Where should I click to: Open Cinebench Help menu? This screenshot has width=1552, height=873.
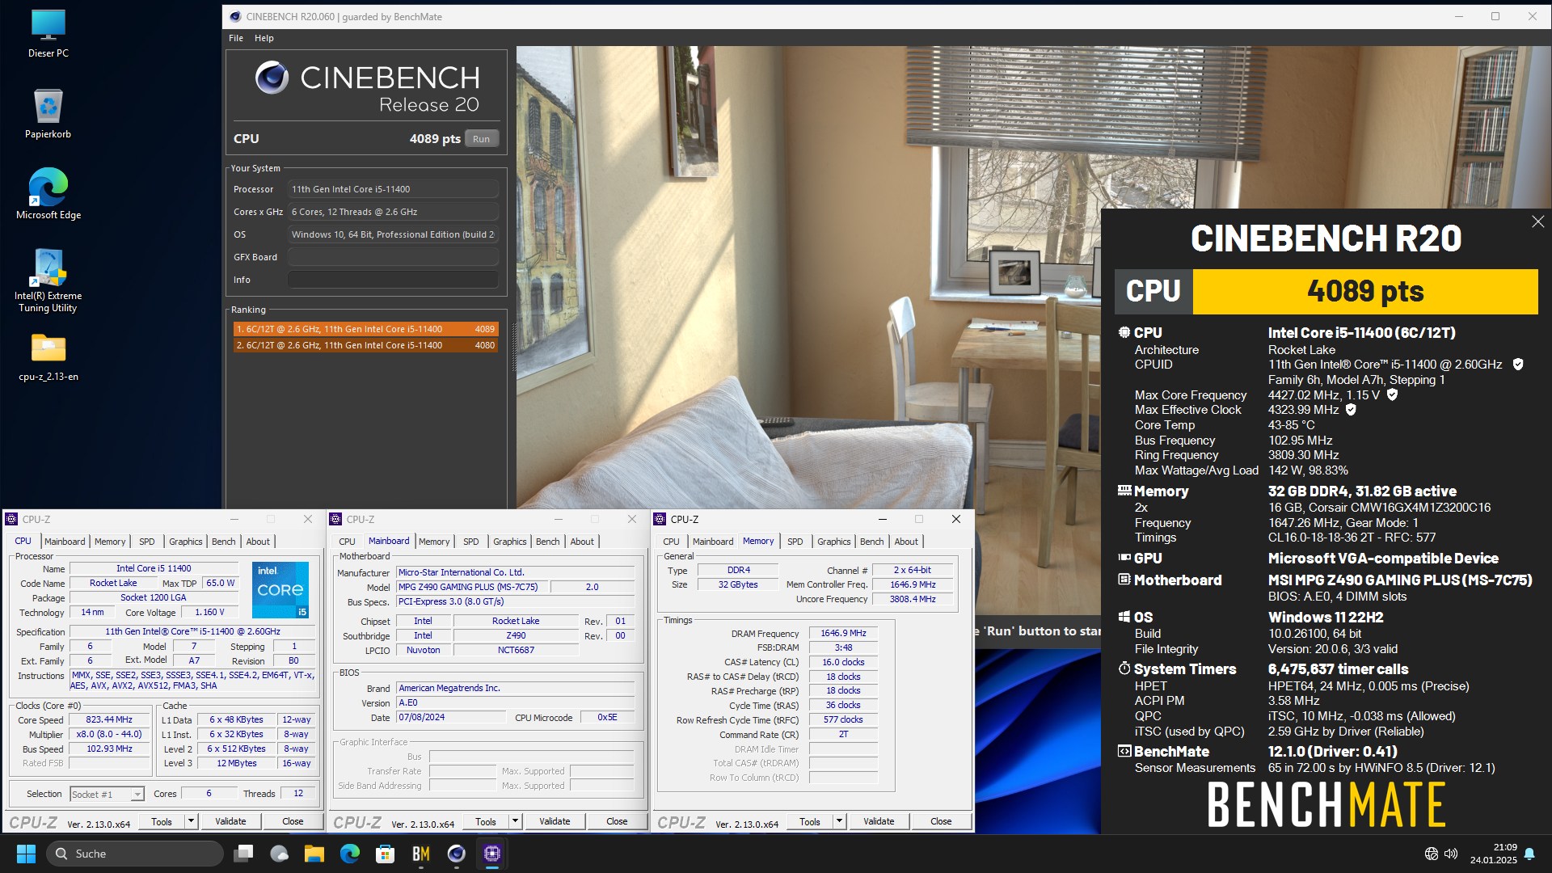264,38
